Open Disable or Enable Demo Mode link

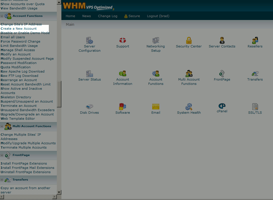(x=25, y=33)
